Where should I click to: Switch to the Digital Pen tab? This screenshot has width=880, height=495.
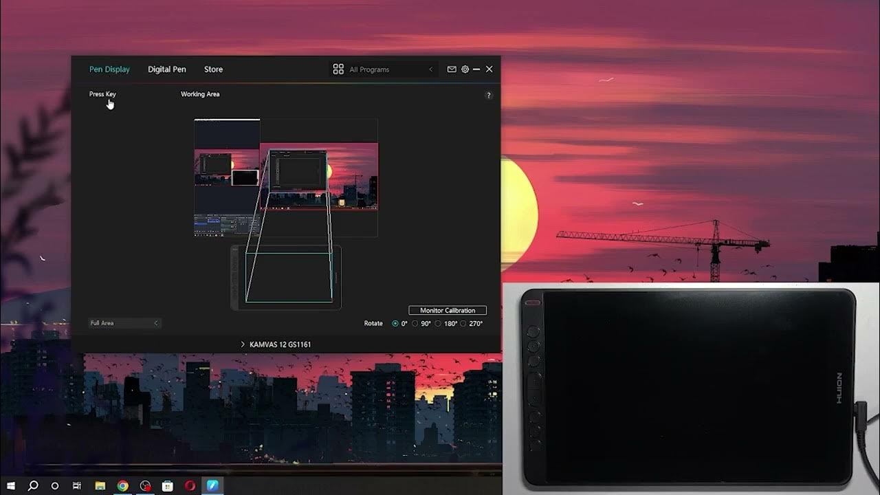point(166,69)
